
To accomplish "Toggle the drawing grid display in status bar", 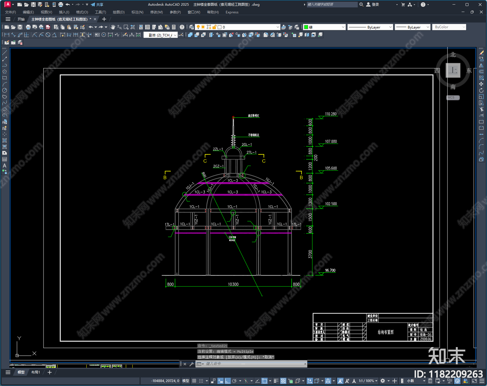I will (194, 381).
